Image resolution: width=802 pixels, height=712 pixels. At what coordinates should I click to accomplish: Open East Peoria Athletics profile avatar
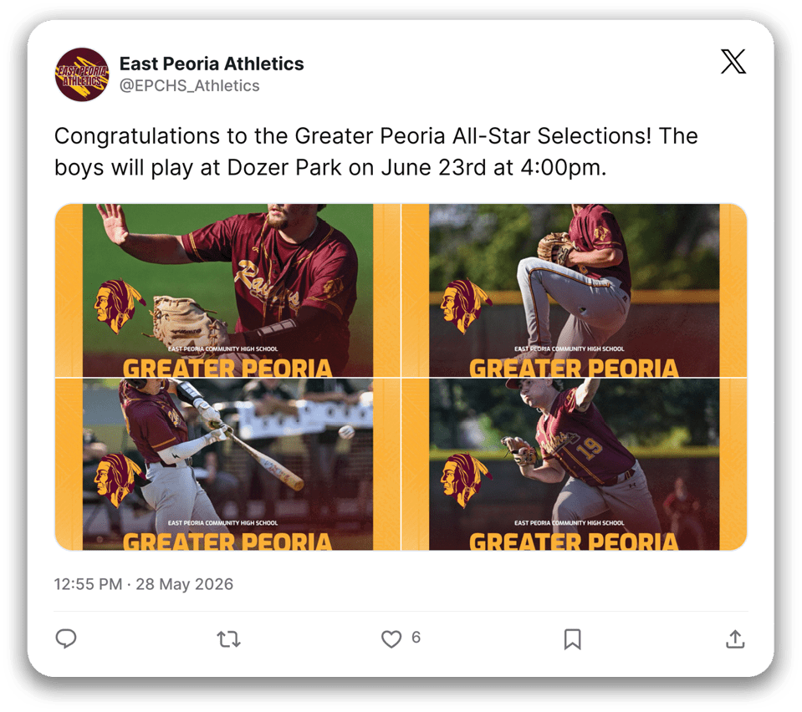82,74
